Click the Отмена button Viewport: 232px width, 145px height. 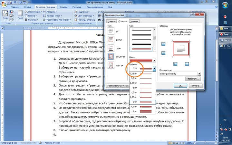click(196, 86)
